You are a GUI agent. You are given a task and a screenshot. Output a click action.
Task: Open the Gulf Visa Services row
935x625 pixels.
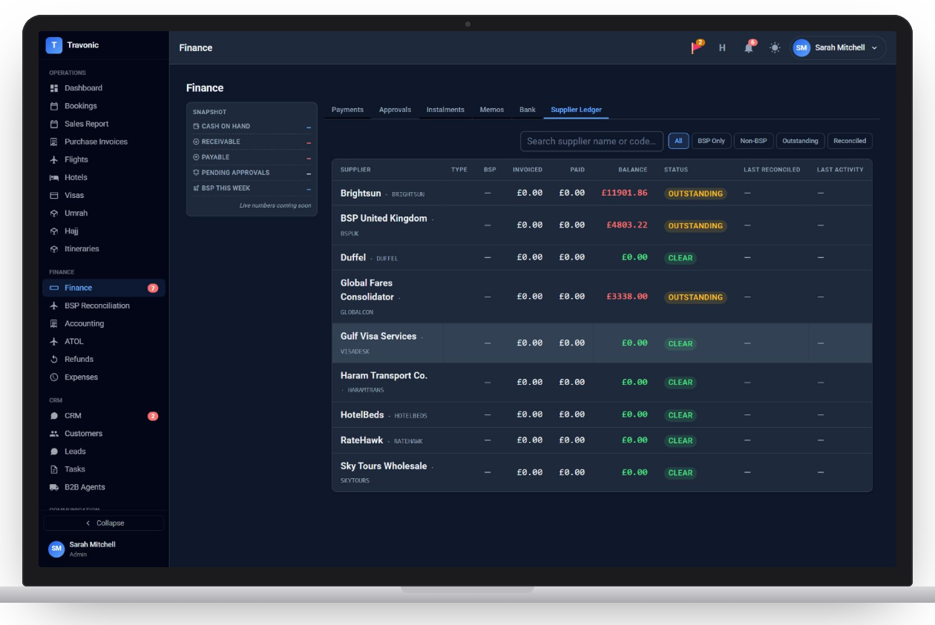pyautogui.click(x=602, y=343)
